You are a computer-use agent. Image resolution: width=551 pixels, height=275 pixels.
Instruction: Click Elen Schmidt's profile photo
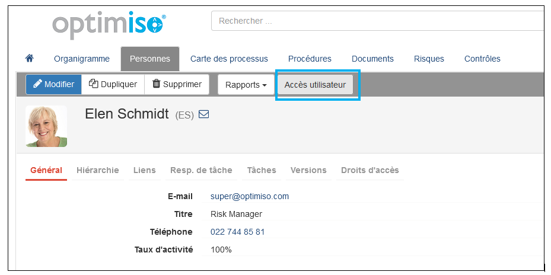pyautogui.click(x=46, y=126)
